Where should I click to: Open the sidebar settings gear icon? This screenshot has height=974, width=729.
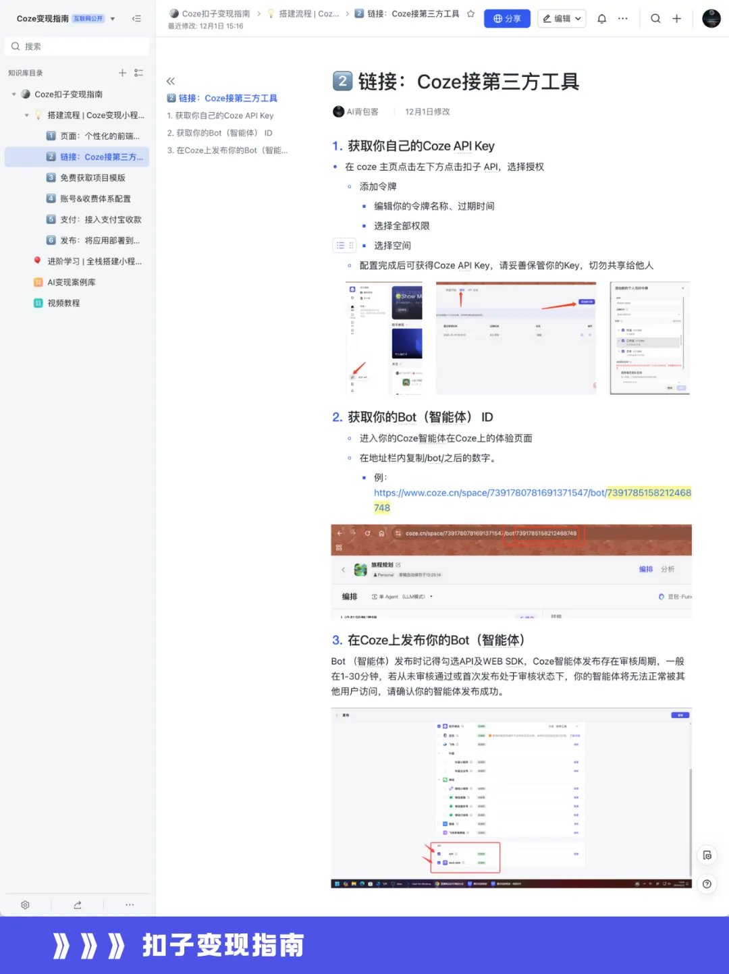[x=25, y=904]
